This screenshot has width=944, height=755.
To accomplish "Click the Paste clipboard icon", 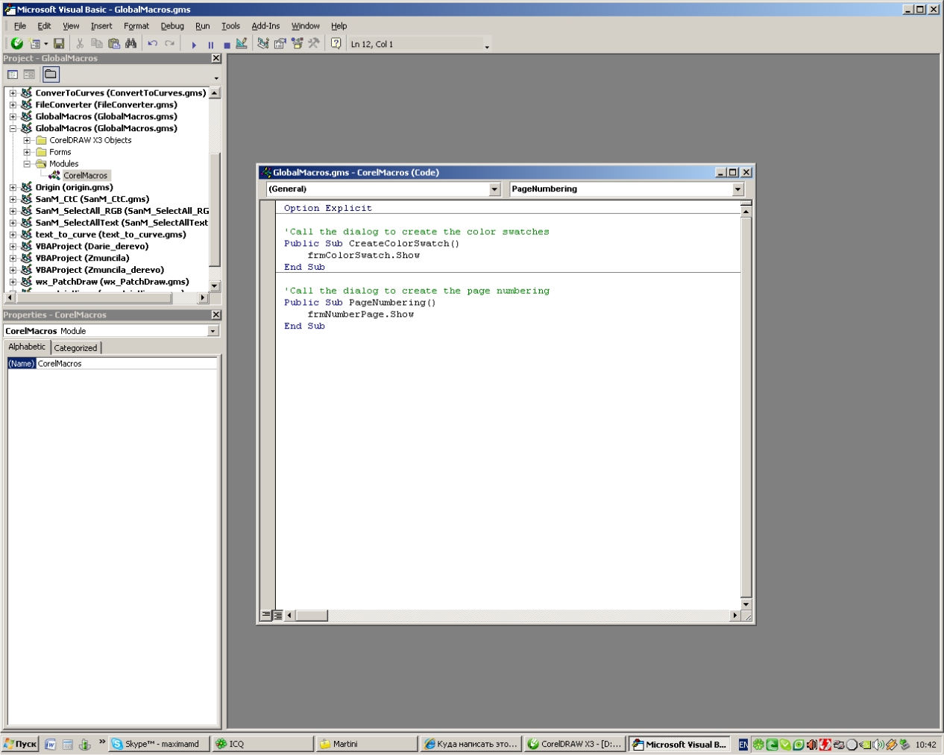I will [x=114, y=44].
